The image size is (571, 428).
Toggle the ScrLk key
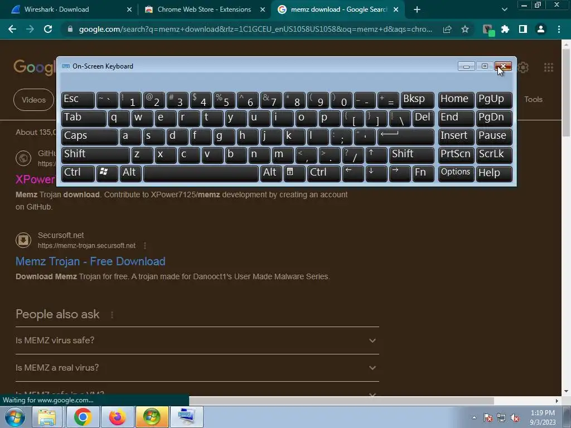(x=494, y=155)
